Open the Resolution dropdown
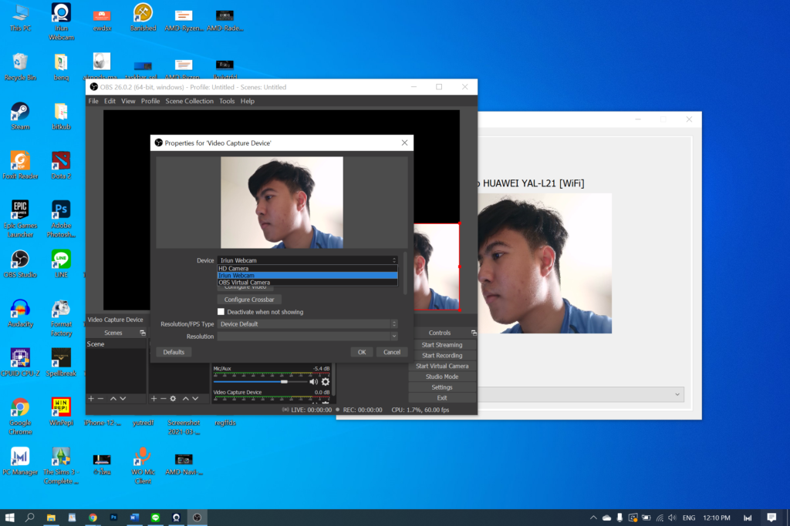Viewport: 790px width, 526px height. pyautogui.click(x=307, y=336)
